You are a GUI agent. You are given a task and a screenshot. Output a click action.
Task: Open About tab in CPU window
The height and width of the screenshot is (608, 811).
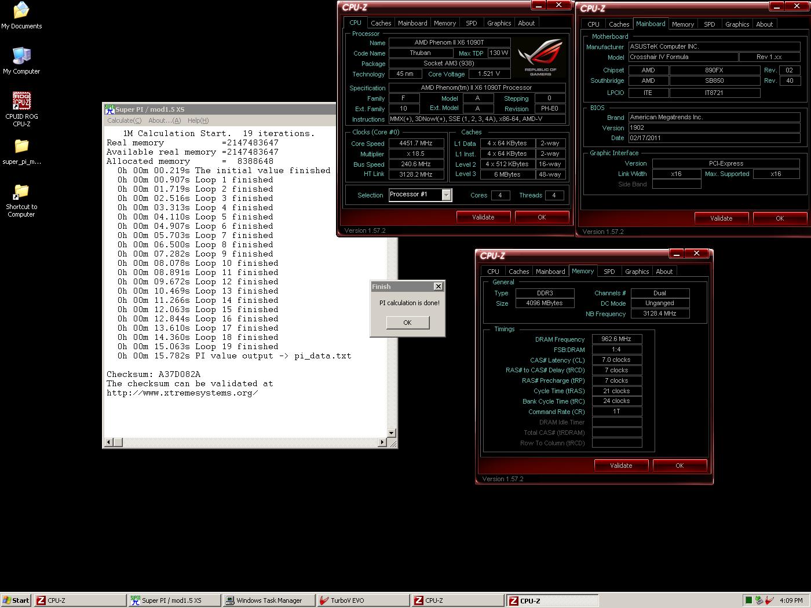pos(527,23)
